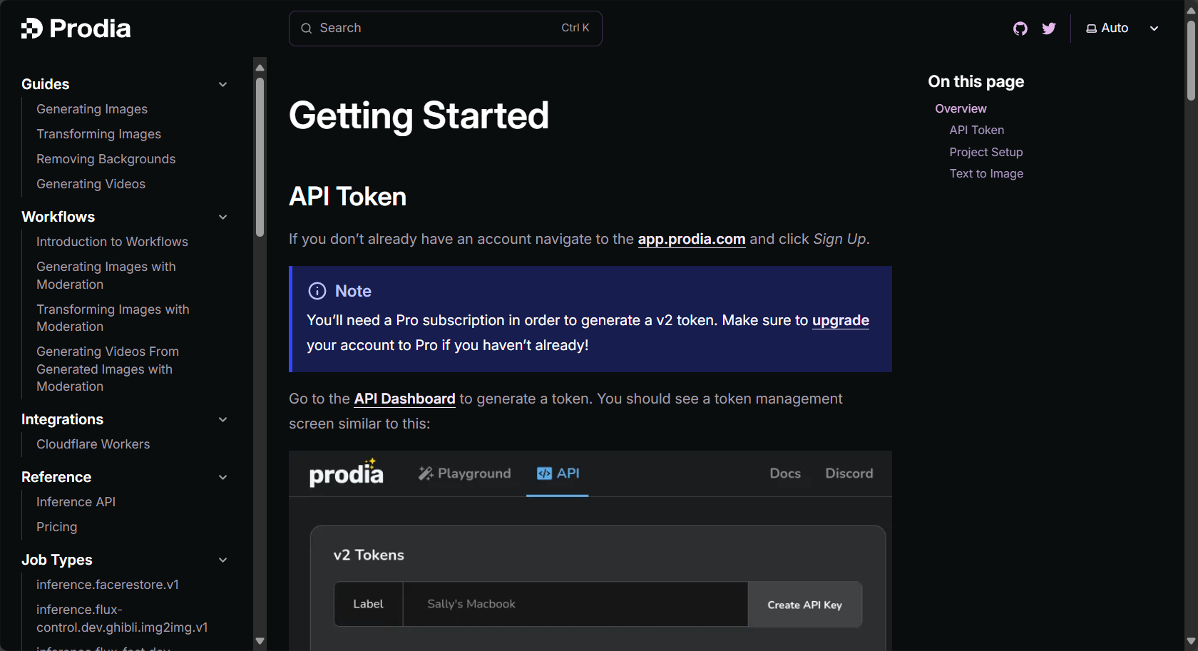This screenshot has height=651, width=1198.
Task: Click the sidebar scrollbar up arrow
Action: (x=260, y=67)
